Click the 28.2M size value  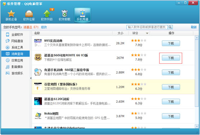[120, 43]
